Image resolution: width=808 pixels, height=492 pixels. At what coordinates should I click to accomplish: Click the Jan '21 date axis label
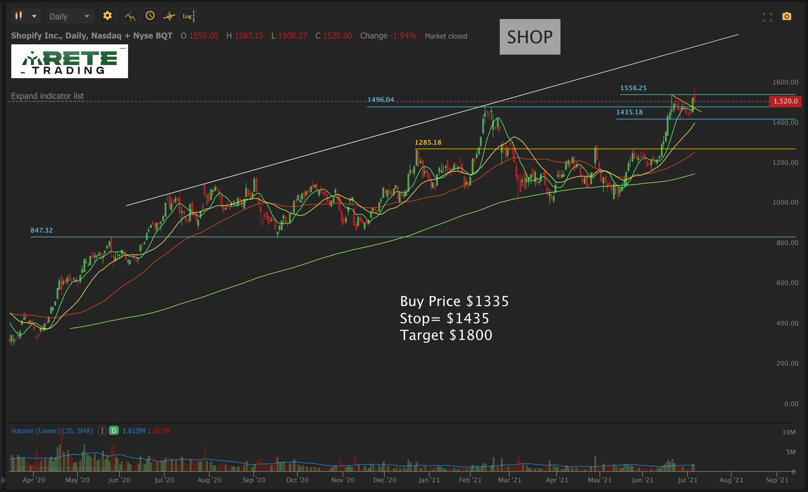(x=429, y=480)
